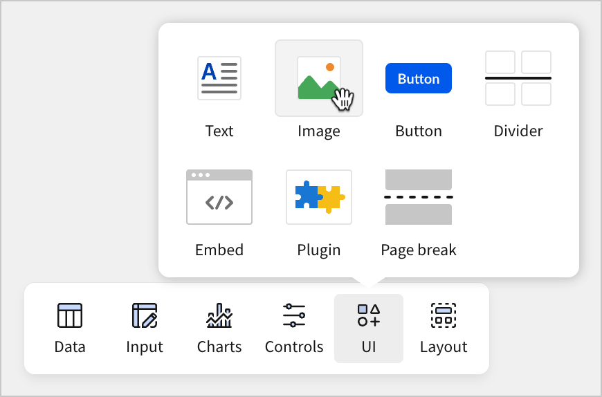Open the Charts icon in toolbar
This screenshot has width=602, height=397.
coord(219,315)
